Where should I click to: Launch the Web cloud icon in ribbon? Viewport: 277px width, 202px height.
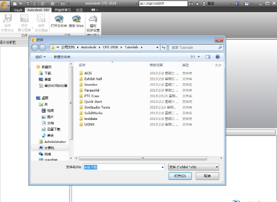pos(76,19)
